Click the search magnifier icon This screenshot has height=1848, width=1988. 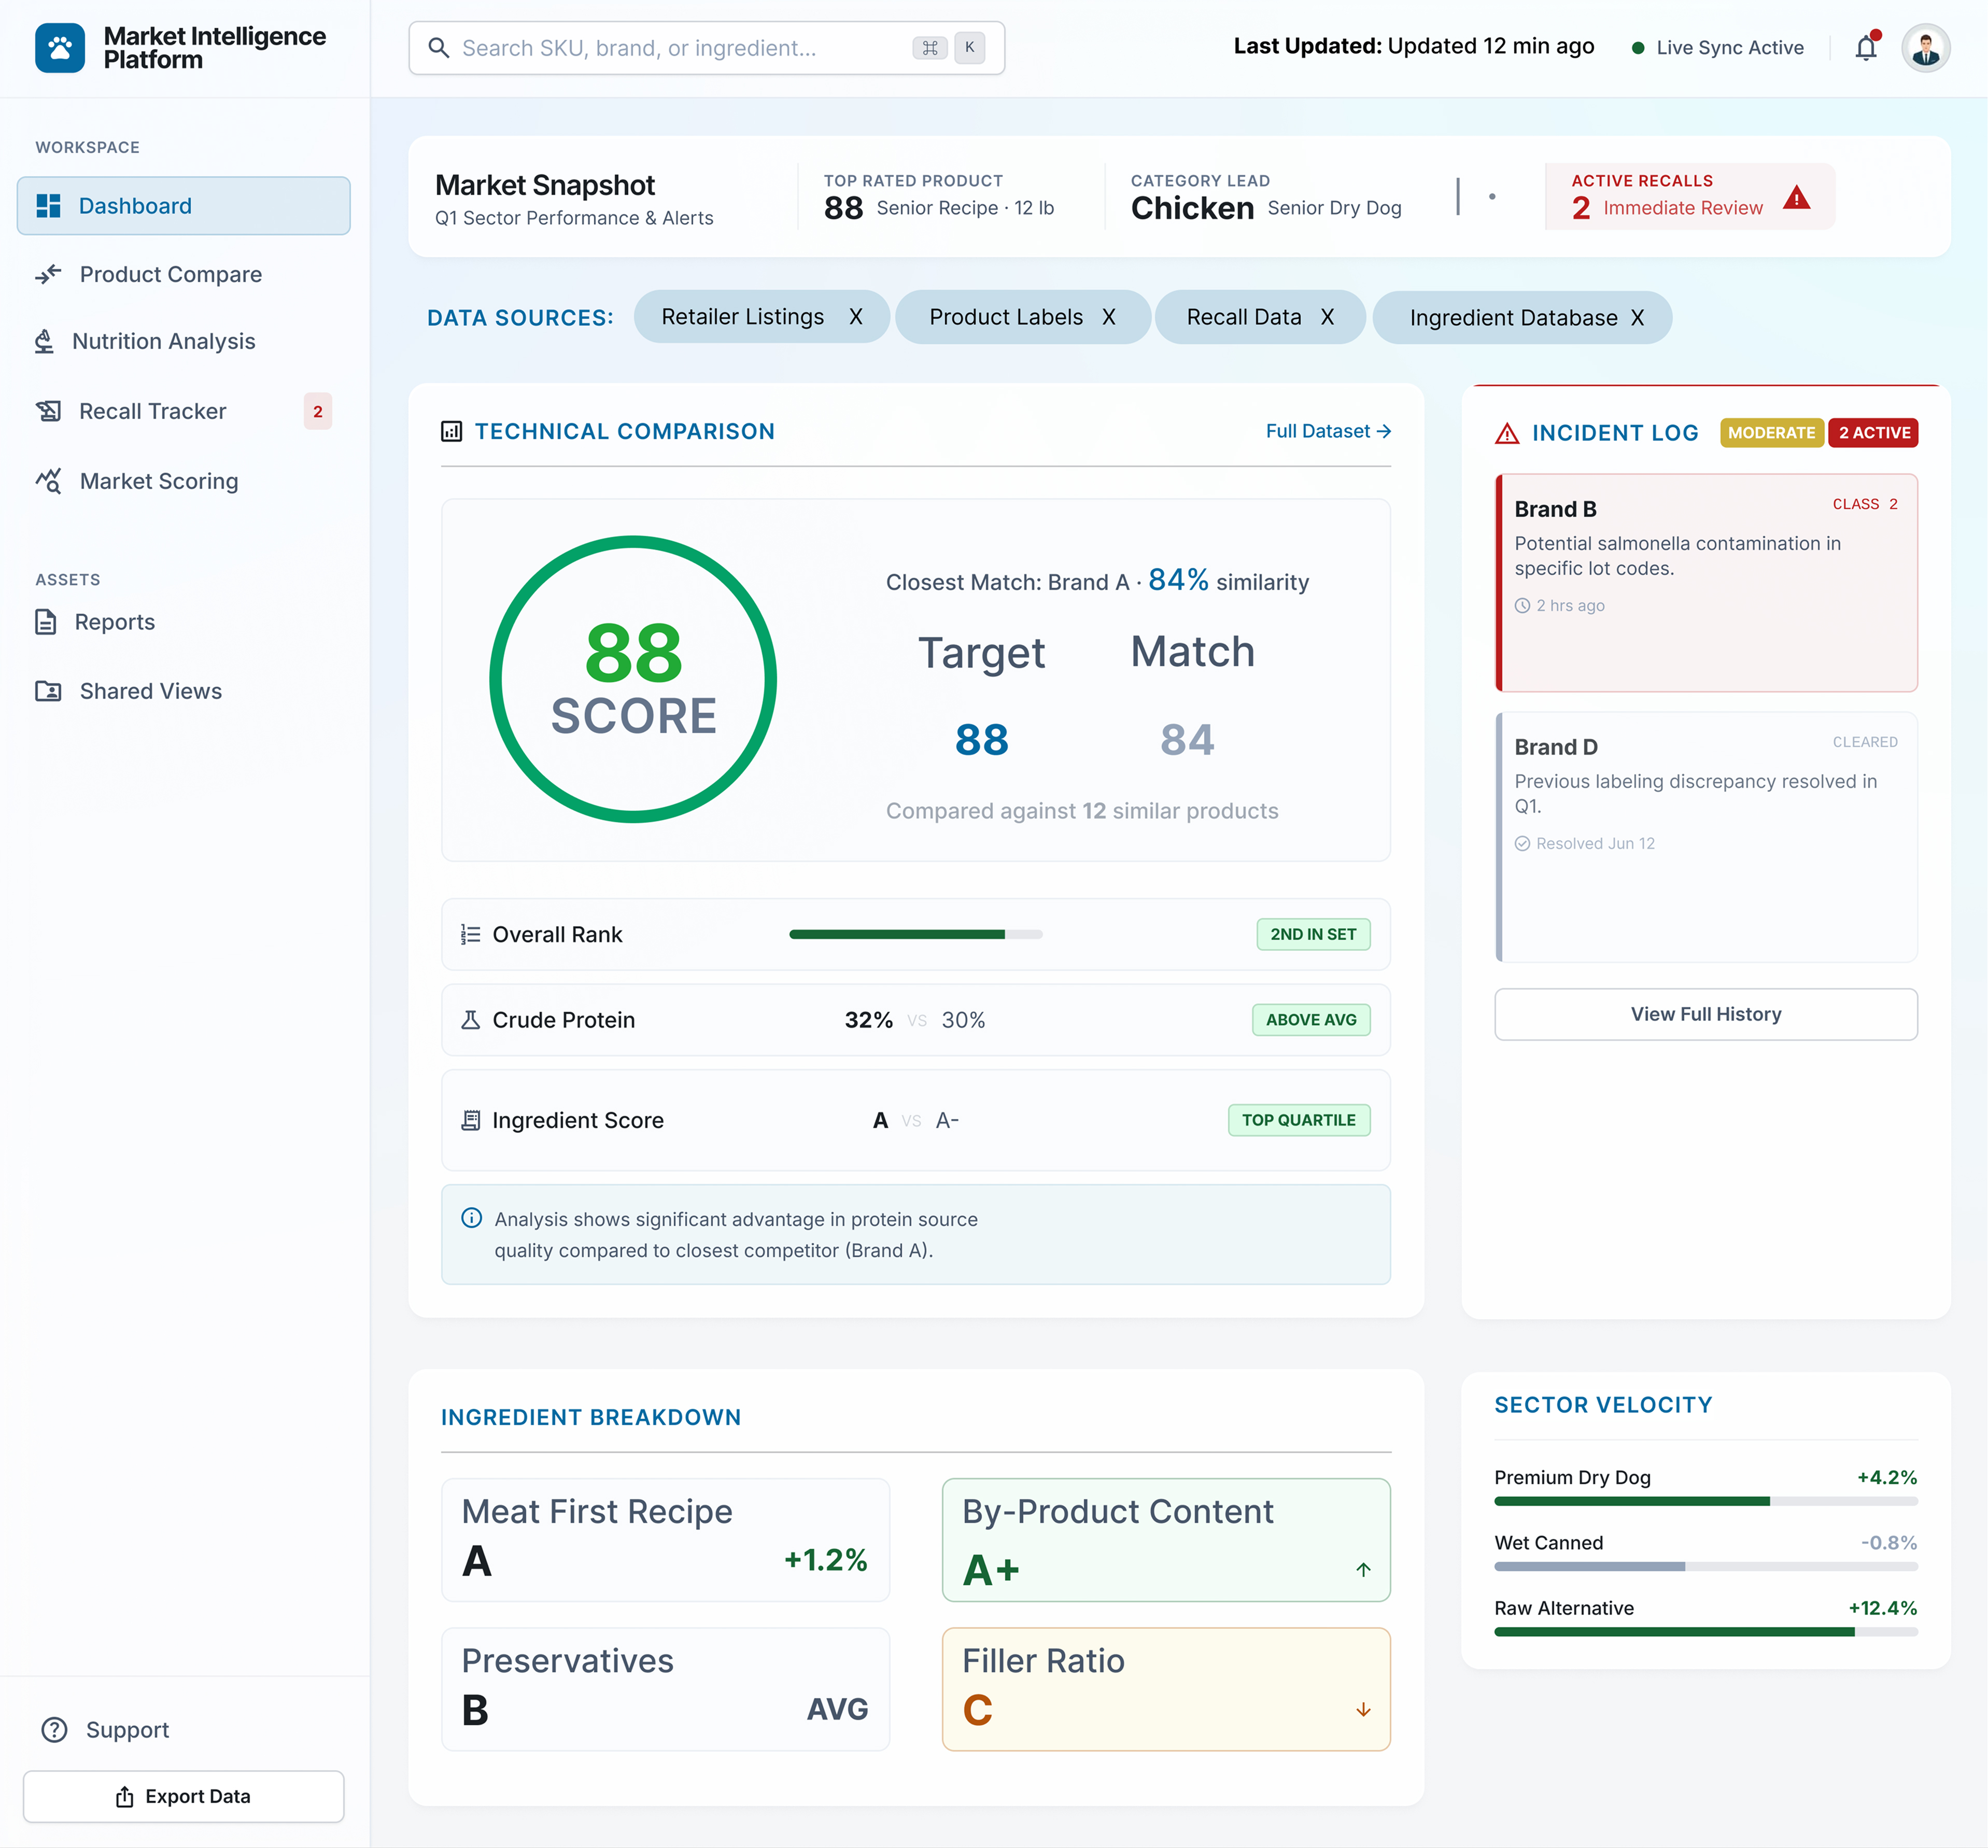(x=438, y=48)
